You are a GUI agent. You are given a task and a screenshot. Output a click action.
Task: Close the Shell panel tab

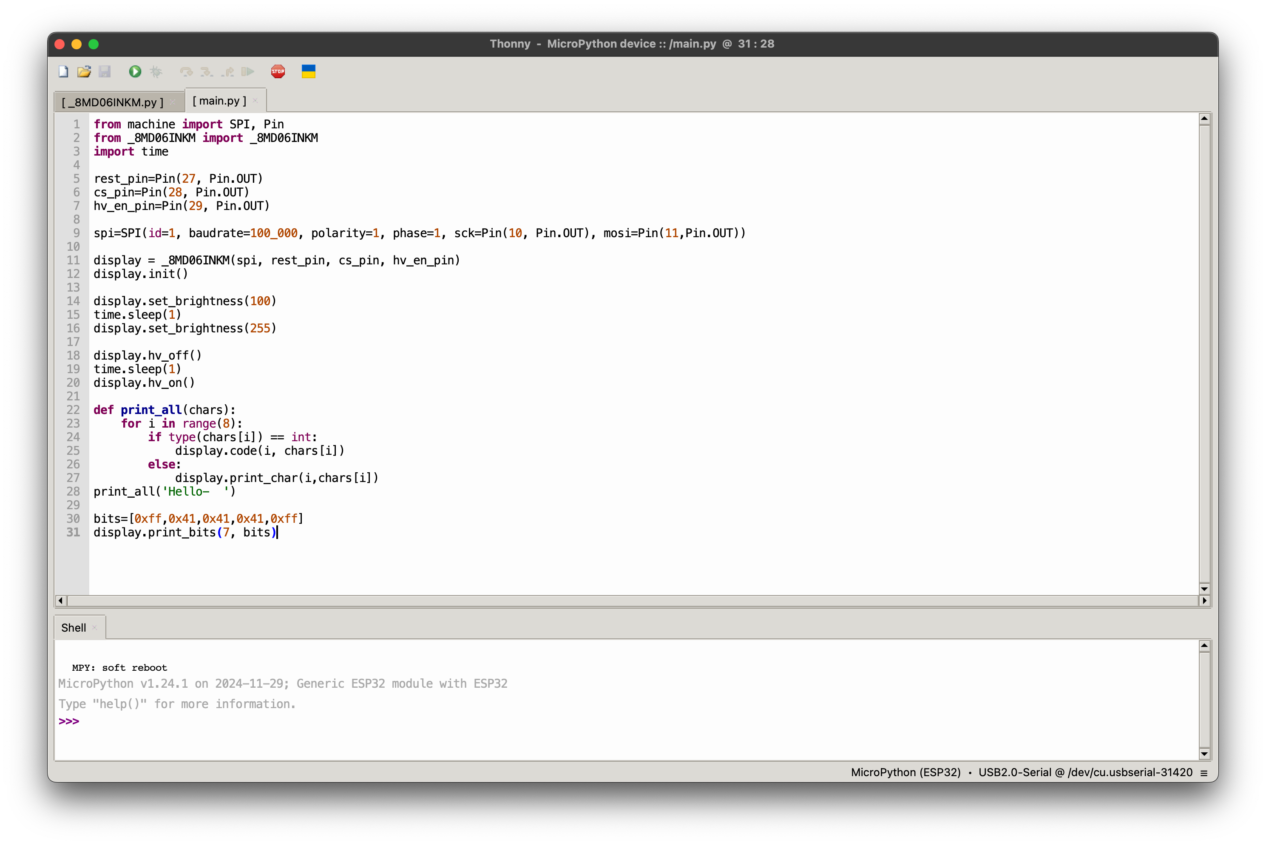(95, 627)
